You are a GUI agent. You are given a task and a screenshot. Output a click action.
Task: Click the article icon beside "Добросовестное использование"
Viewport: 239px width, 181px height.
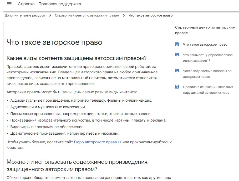(x=177, y=55)
